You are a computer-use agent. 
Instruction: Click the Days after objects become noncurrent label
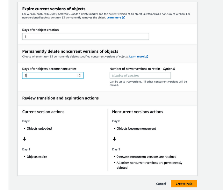49,69
